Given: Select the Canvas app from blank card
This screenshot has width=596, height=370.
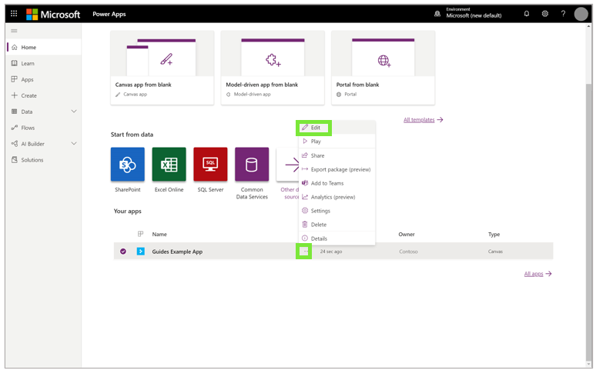Looking at the screenshot, I should coord(162,68).
